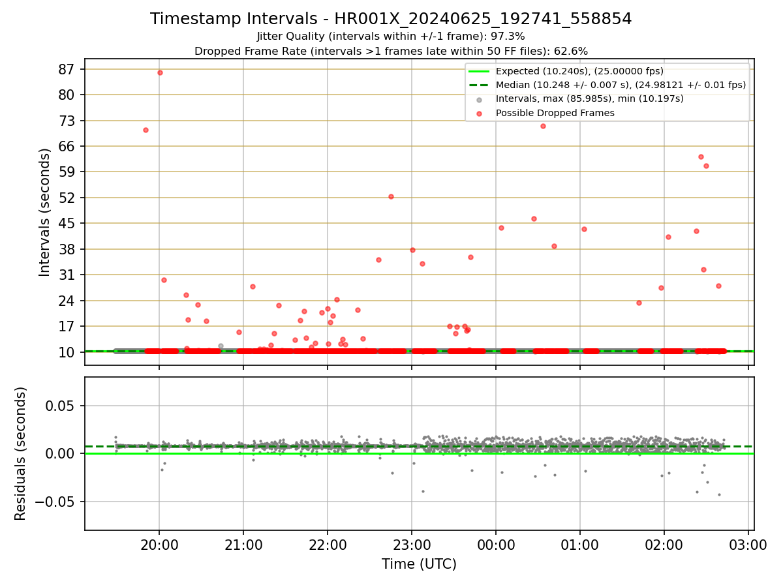Select the red point at 52 seconds

tap(391, 196)
